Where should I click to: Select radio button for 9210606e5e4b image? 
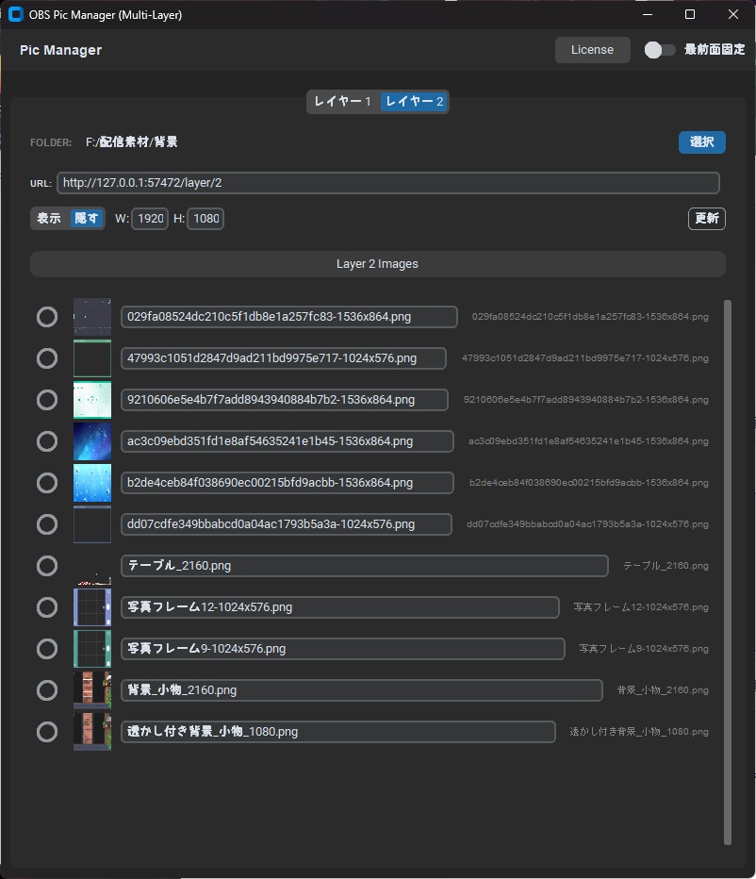coord(47,400)
